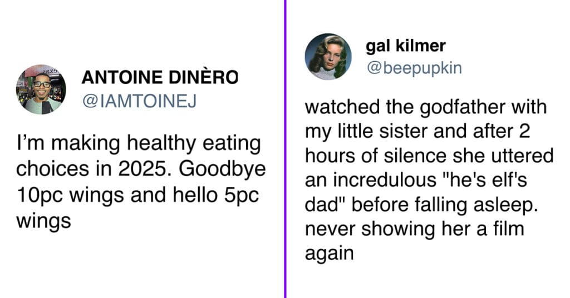
Task: Visit the @beepupkin handle
Action: (414, 68)
